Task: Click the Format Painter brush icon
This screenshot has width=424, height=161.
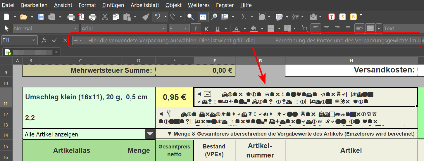Action: click(146, 17)
